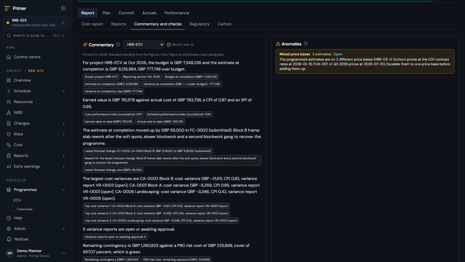This screenshot has width=465, height=262.
Task: Open Control centre home icon
Action: coord(9,57)
